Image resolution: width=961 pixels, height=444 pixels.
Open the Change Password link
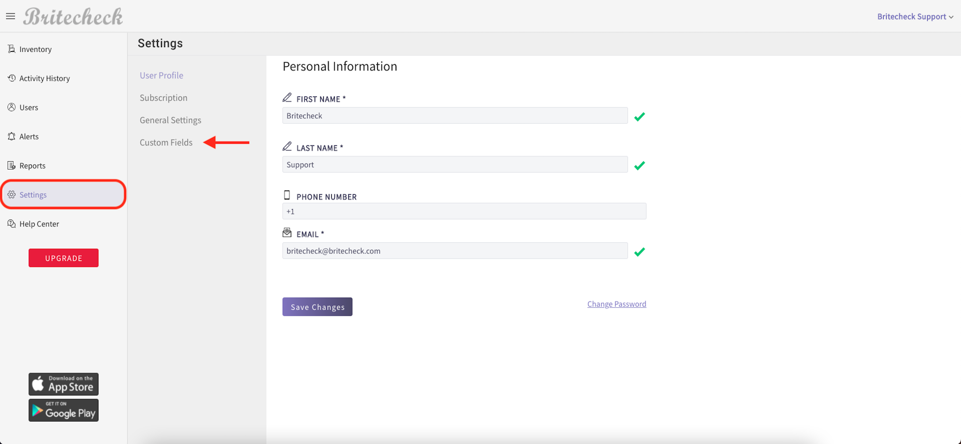tap(617, 304)
